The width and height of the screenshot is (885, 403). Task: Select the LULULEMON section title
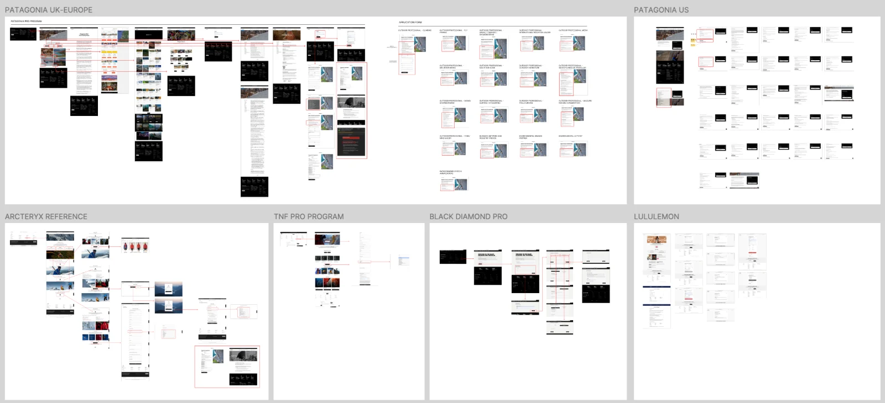pos(657,216)
